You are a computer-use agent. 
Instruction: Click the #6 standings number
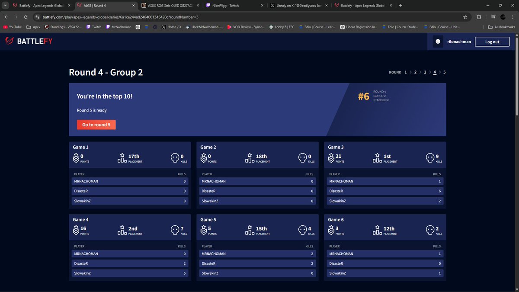(364, 96)
